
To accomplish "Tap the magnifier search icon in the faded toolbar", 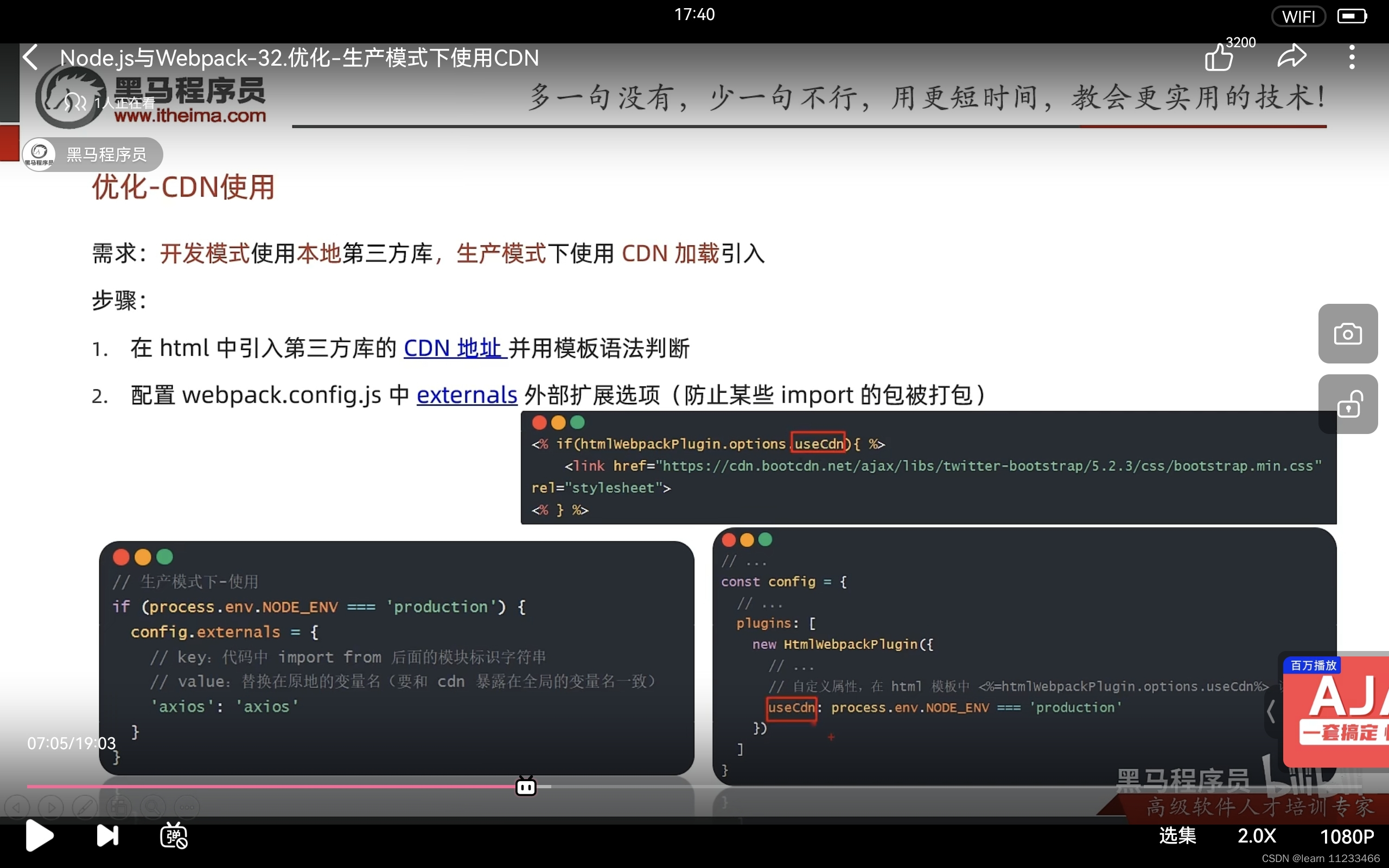I will [x=152, y=807].
